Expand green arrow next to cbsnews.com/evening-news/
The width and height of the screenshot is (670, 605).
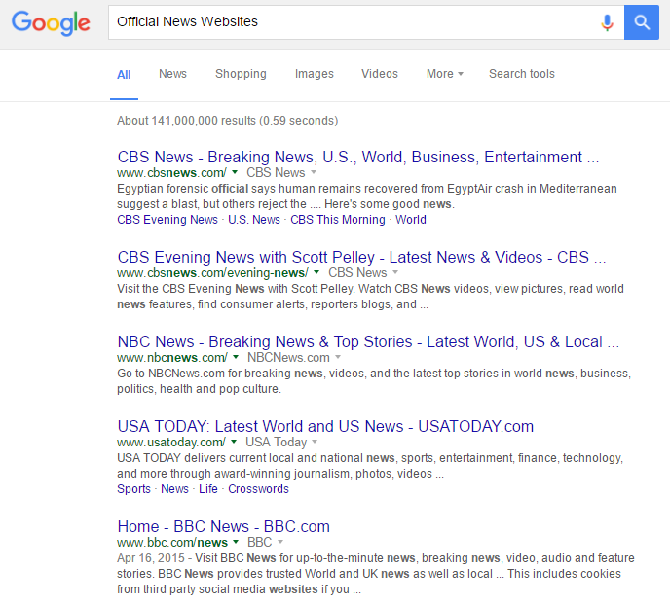tap(316, 272)
